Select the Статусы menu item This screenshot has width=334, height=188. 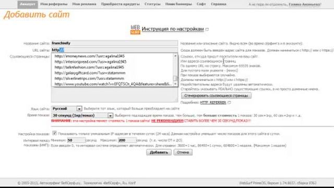(x=152, y=4)
